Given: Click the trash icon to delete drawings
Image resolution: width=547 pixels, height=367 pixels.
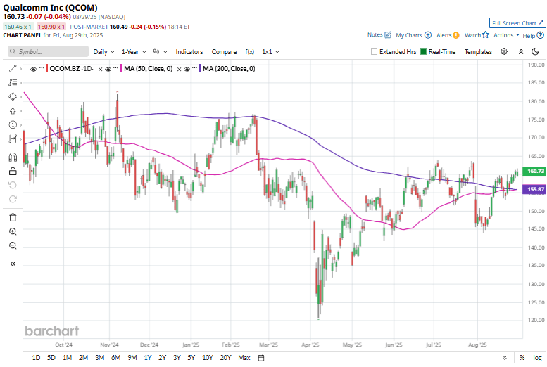Looking at the screenshot, I should point(13,217).
